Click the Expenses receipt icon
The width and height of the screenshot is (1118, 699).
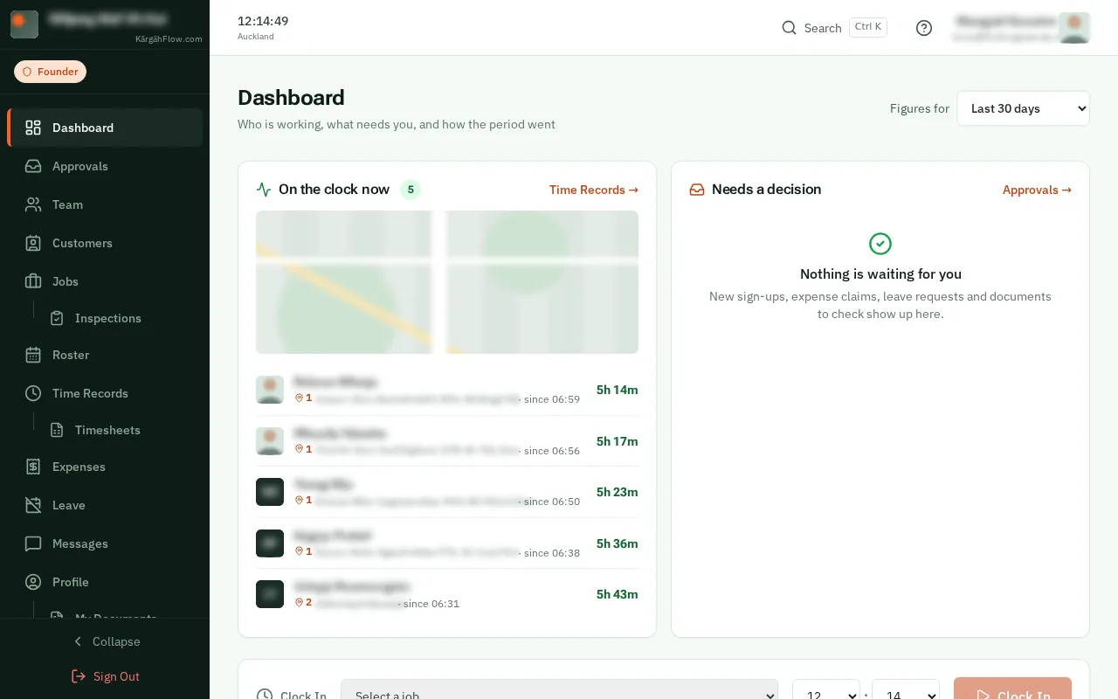(x=33, y=467)
